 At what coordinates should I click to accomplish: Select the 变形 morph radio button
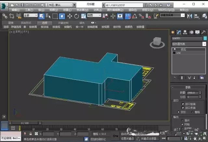point(178,112)
